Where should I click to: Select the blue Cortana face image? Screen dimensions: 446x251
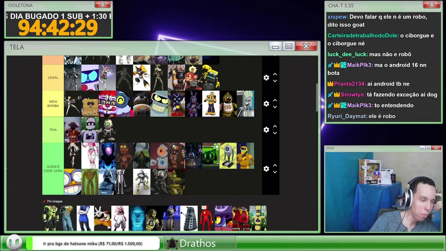137,218
